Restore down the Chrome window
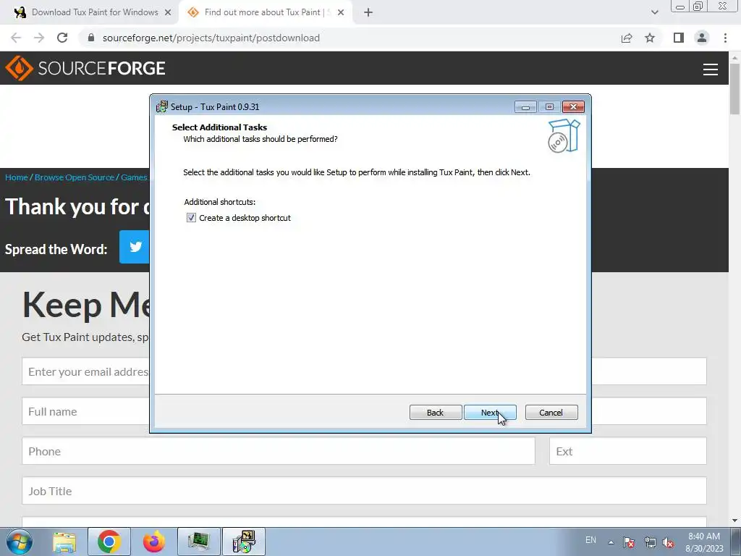Screen dimensions: 741x556 [698, 7]
